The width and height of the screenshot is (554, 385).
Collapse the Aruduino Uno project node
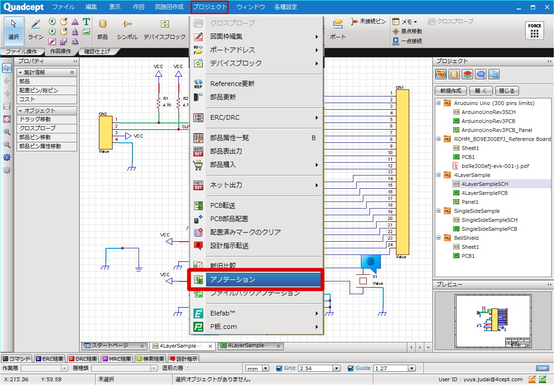[x=439, y=103]
